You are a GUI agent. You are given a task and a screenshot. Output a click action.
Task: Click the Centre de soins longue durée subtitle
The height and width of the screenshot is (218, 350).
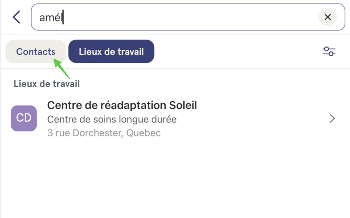pos(112,120)
